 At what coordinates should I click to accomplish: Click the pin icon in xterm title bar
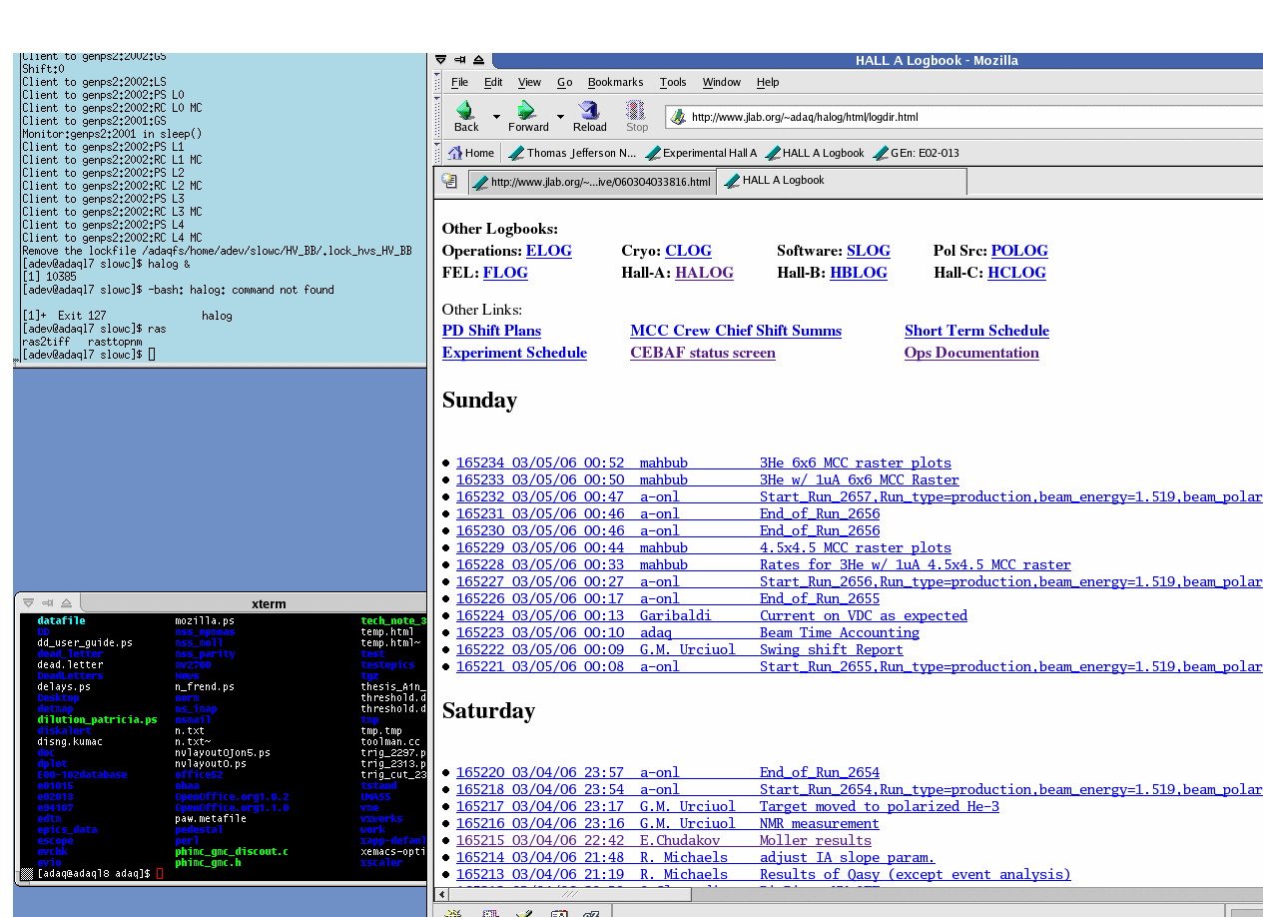[47, 602]
